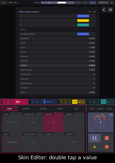Hit the square stop button
The height and width of the screenshot is (163, 115).
pos(107,138)
